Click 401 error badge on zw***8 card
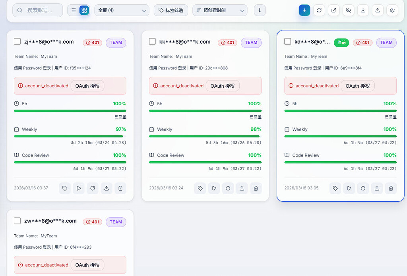The height and width of the screenshot is (276, 407). 92,222
